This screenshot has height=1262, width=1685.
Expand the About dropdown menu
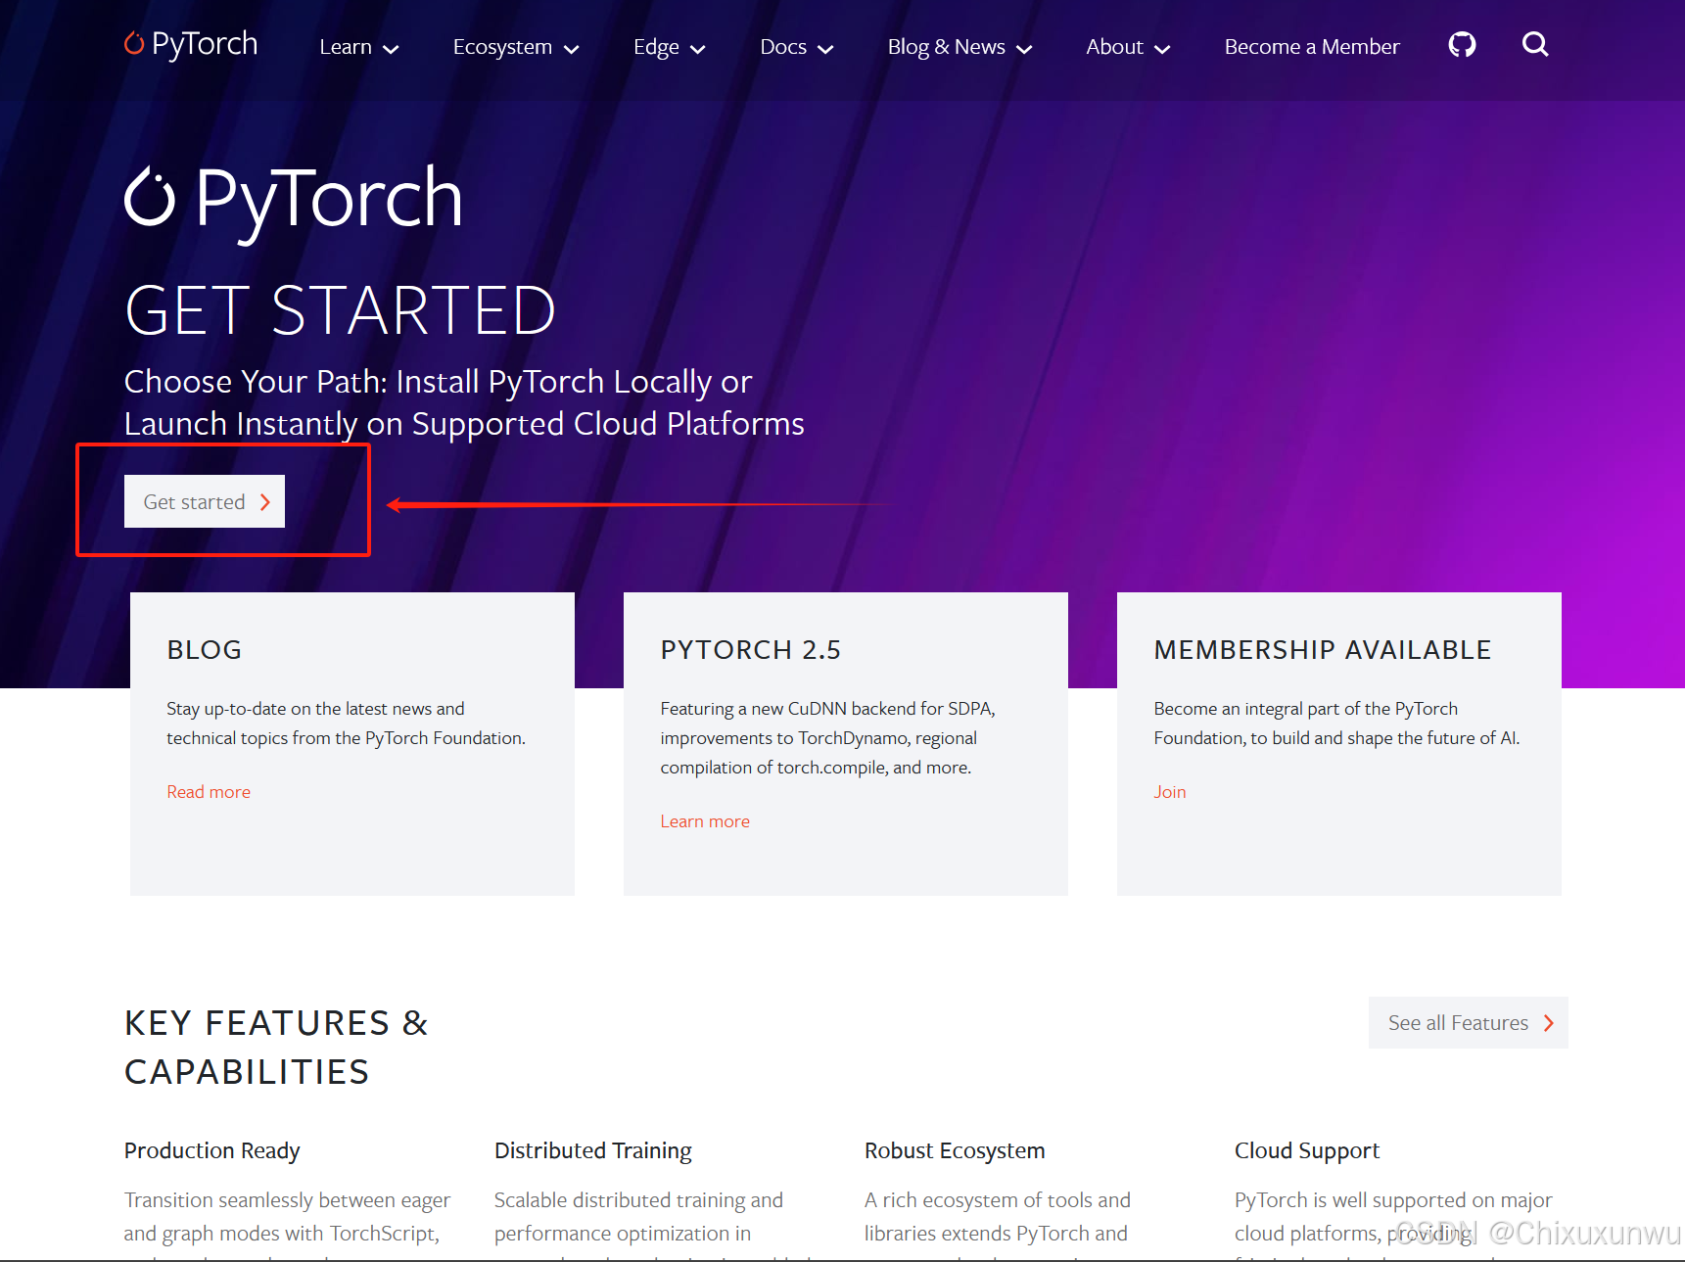pos(1128,47)
